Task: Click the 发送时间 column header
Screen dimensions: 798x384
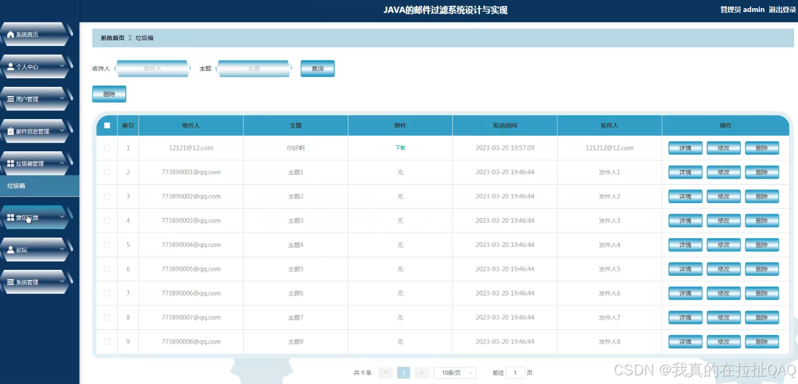Action: [x=505, y=125]
